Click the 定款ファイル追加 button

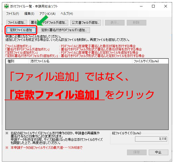[21, 30]
